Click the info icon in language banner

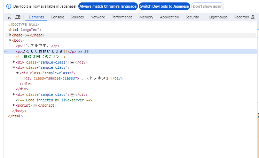[9, 6]
